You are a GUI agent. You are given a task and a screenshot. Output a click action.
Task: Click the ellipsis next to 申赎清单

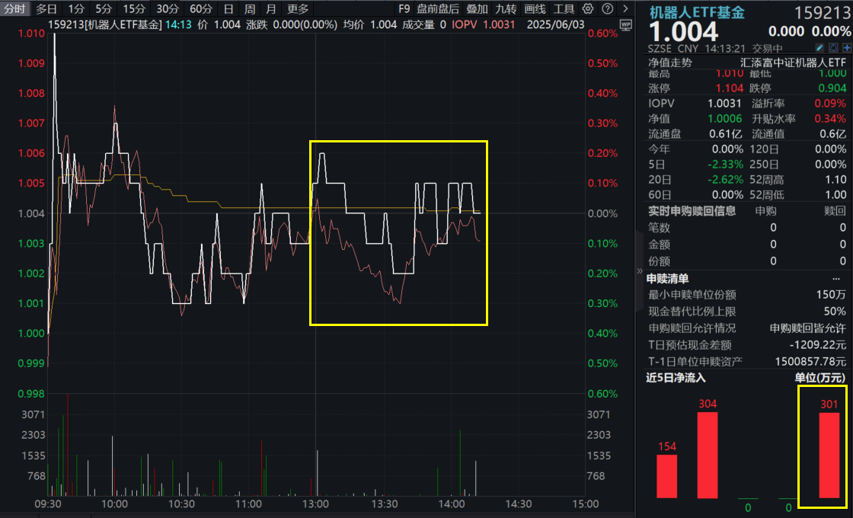[x=836, y=278]
